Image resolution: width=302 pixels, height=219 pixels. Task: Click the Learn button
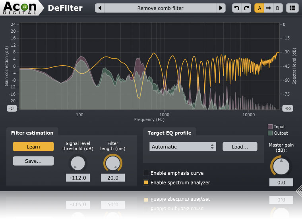(x=33, y=147)
